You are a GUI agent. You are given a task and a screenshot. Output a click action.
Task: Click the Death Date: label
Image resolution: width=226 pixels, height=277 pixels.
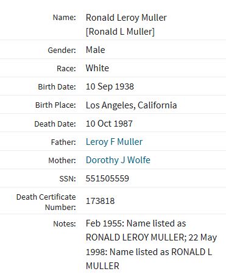click(x=55, y=124)
